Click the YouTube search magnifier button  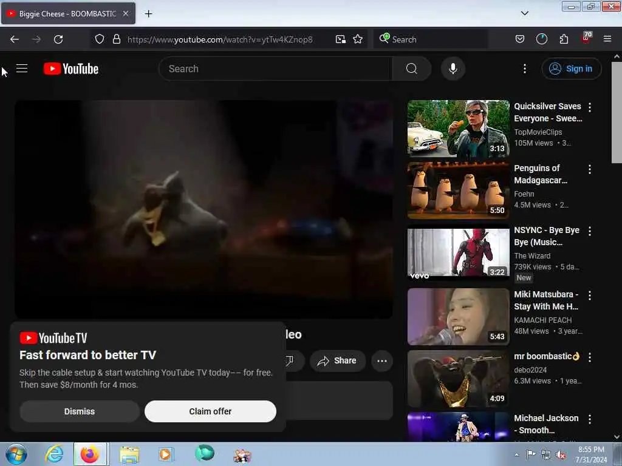pyautogui.click(x=411, y=69)
